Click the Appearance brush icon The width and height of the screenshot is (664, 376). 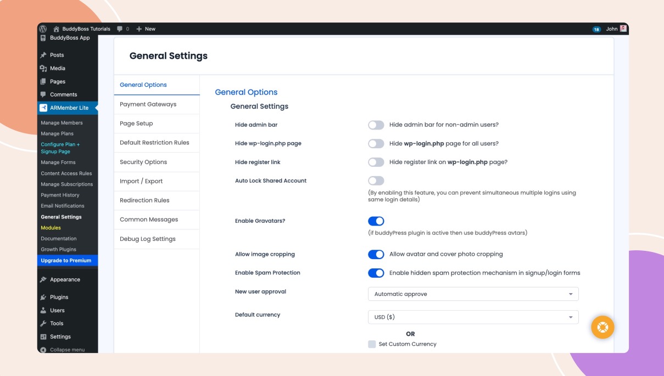point(43,279)
